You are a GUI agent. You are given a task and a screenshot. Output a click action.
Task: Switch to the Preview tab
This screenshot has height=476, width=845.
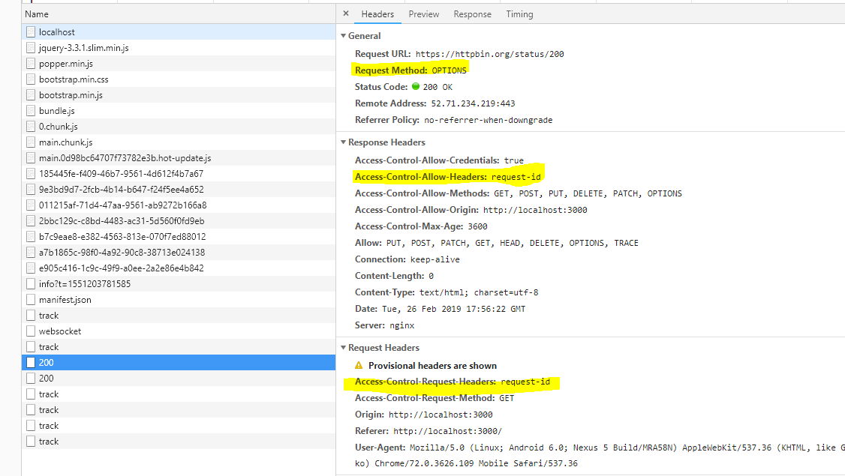point(423,13)
